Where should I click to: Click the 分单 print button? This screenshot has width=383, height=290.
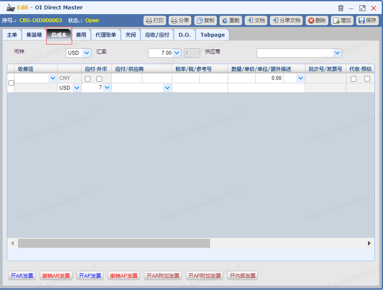(x=180, y=21)
